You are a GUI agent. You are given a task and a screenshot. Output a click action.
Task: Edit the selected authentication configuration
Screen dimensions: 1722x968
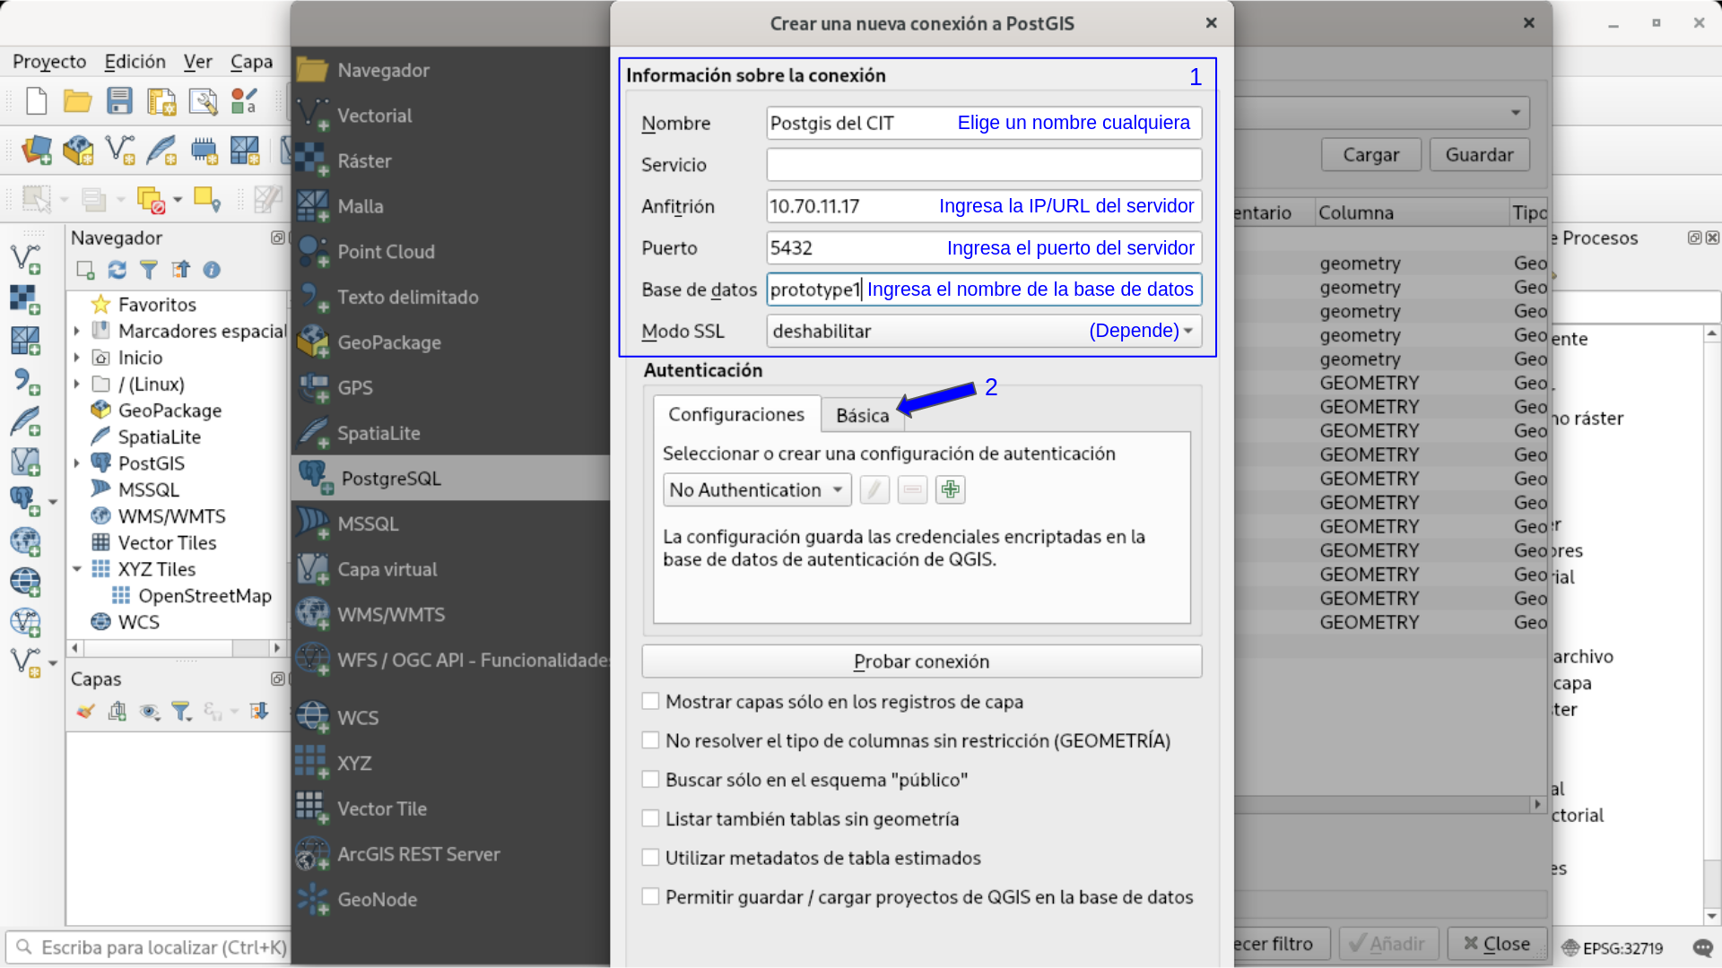[874, 489]
